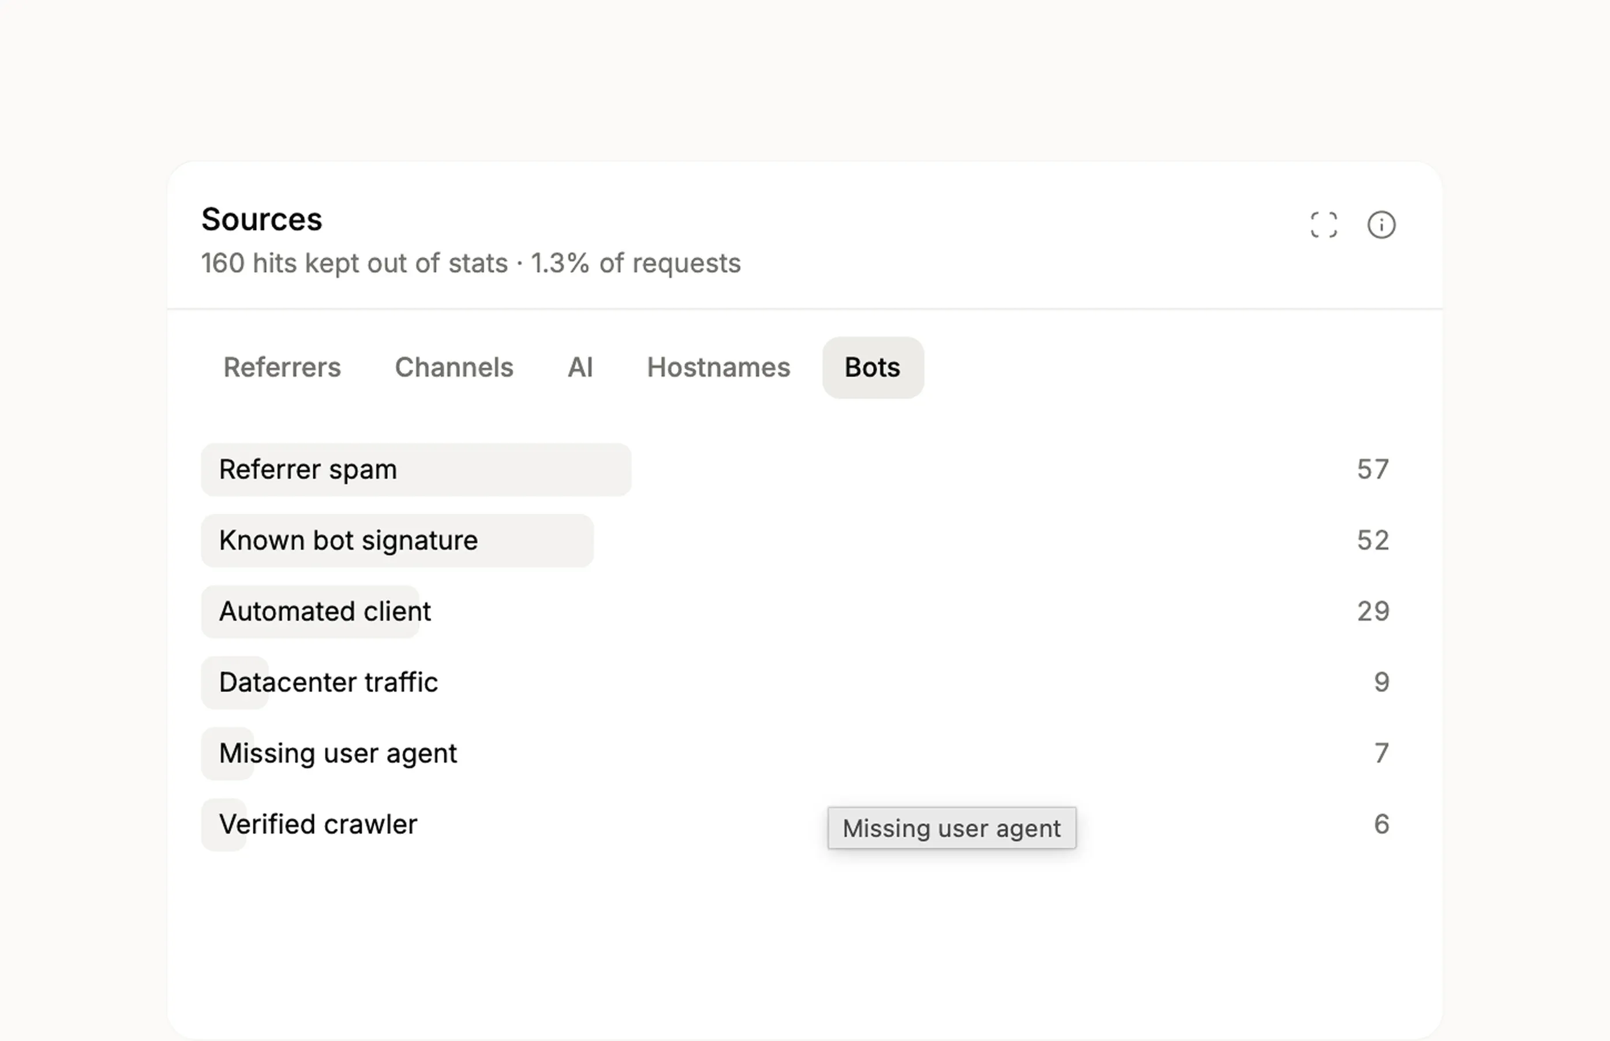Screen dimensions: 1610x1041
Task: Click the Sources panel heading
Action: coord(261,220)
